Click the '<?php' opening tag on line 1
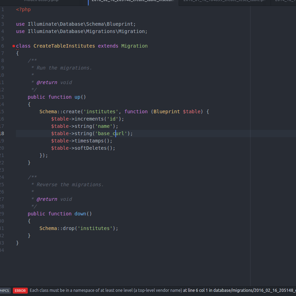Image resolution: width=296 pixels, height=296 pixels. point(23,10)
